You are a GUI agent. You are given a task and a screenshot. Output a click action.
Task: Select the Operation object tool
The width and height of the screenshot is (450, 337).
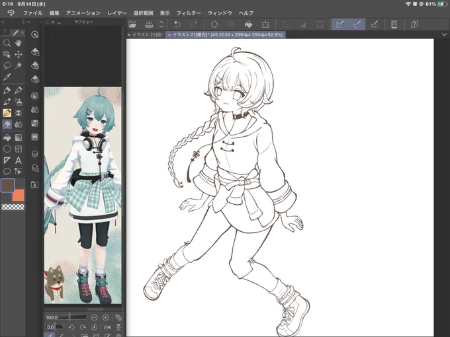[x=7, y=54]
